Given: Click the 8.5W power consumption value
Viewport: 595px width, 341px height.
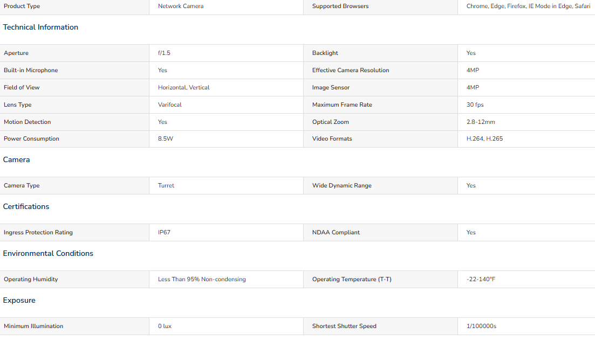Looking at the screenshot, I should tap(166, 138).
